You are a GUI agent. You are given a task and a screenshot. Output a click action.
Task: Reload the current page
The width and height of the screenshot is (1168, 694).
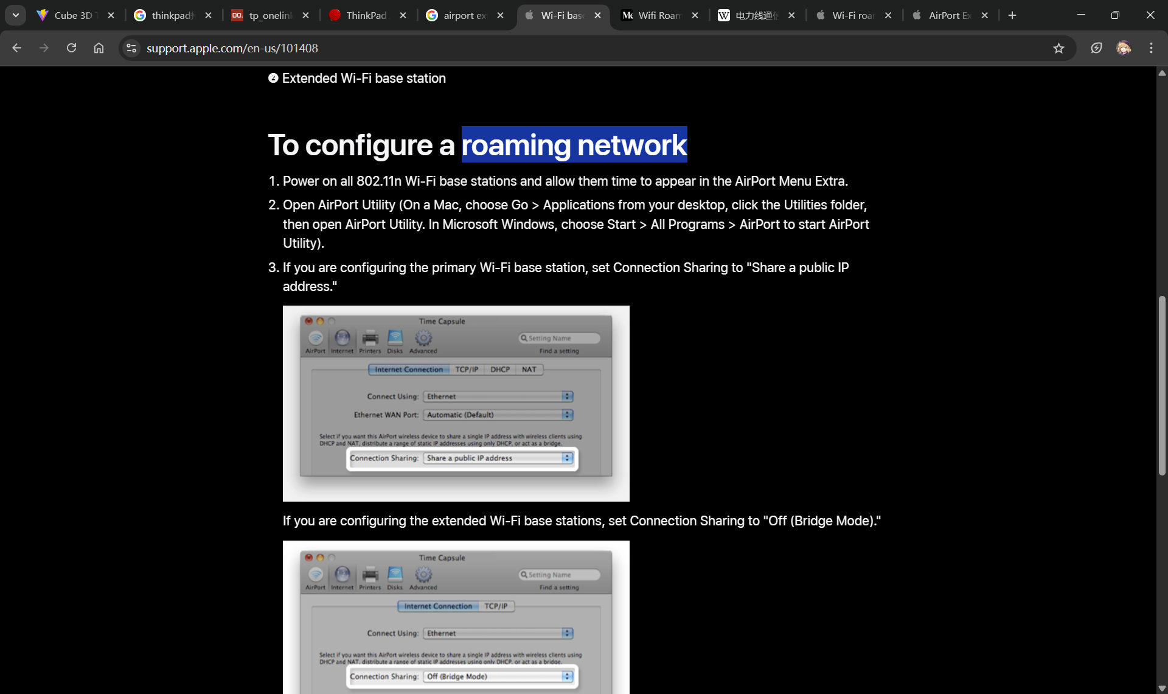(x=71, y=48)
